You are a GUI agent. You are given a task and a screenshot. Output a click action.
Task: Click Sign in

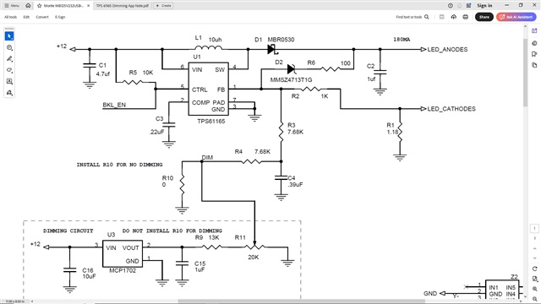click(x=484, y=6)
